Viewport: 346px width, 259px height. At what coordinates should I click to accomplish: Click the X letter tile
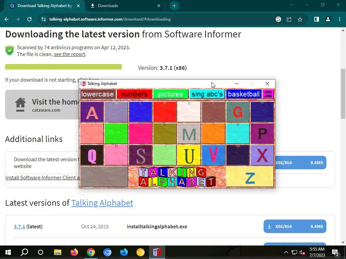pyautogui.click(x=262, y=155)
